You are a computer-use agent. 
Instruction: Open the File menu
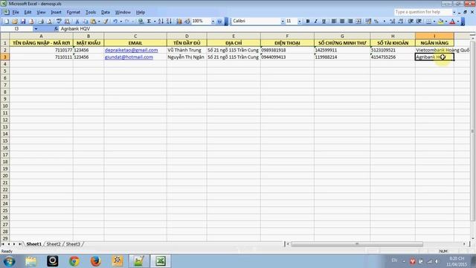coord(16,12)
